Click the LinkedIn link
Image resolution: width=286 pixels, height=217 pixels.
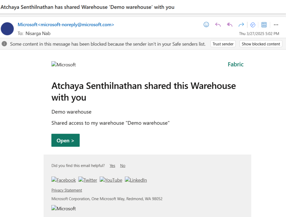point(136,180)
